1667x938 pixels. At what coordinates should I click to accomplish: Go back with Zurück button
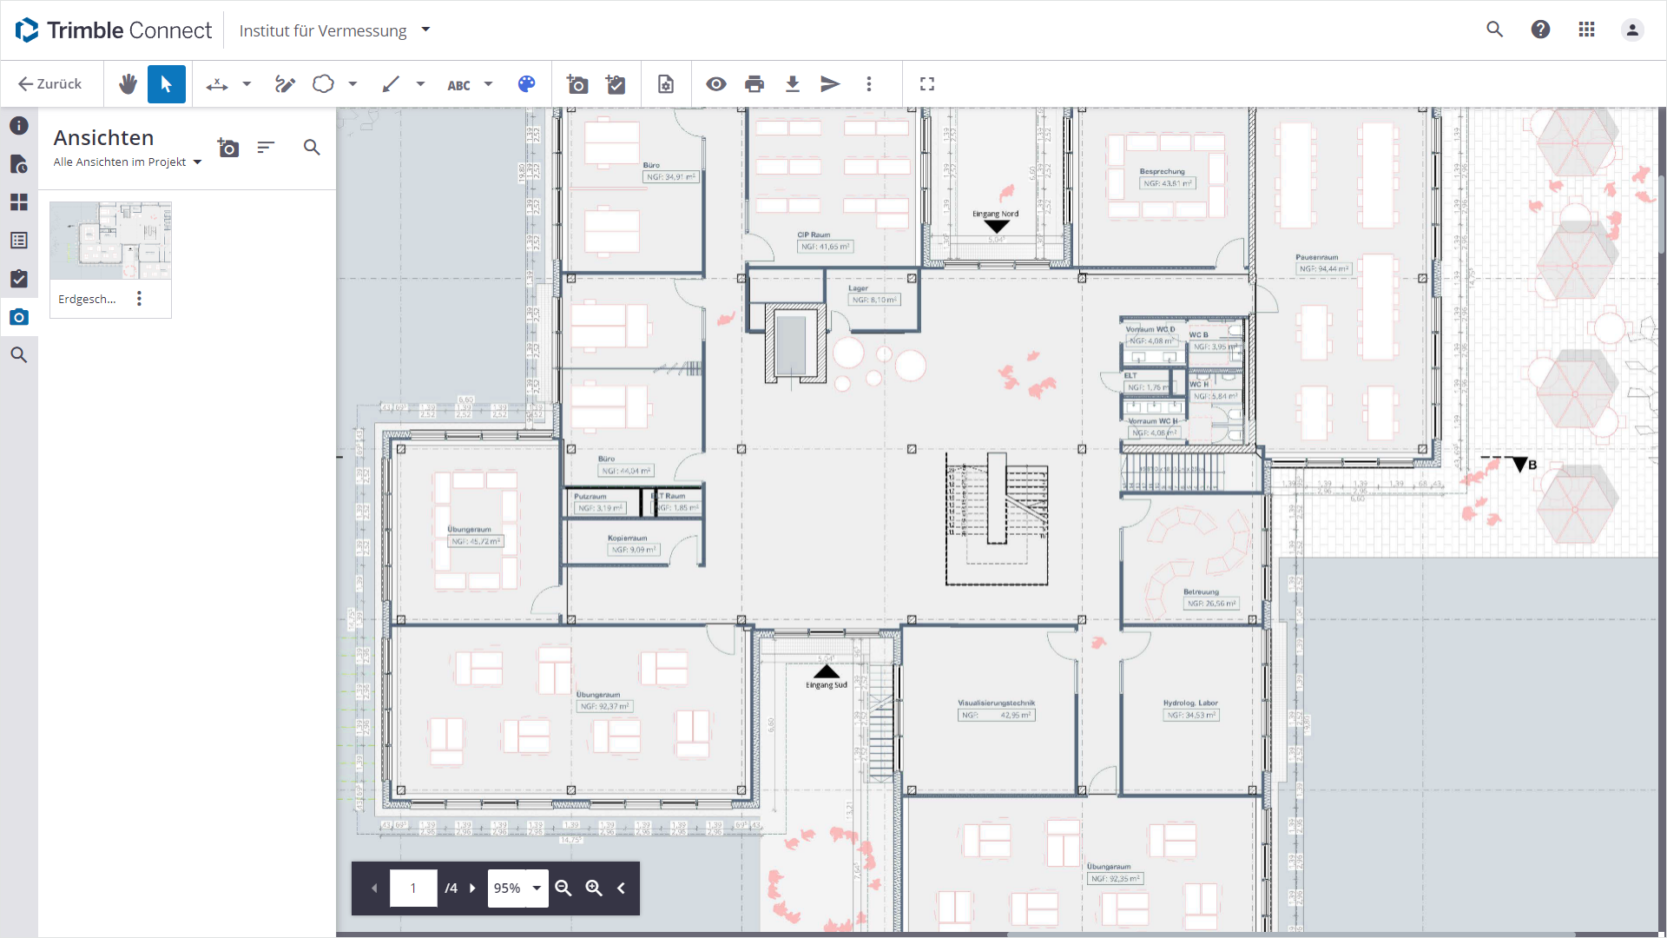[x=50, y=84]
